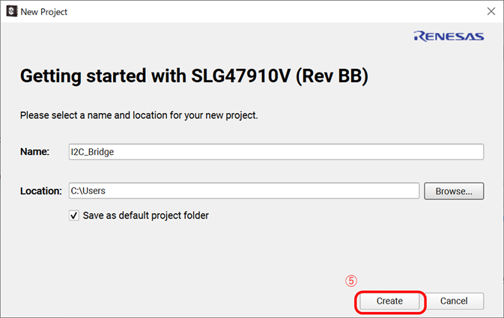Focus the Location path input field

[x=243, y=191]
